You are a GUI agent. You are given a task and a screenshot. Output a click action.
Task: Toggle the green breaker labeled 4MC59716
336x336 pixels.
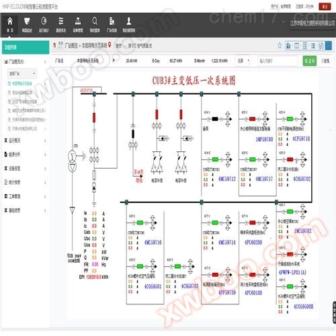(x=140, y=222)
